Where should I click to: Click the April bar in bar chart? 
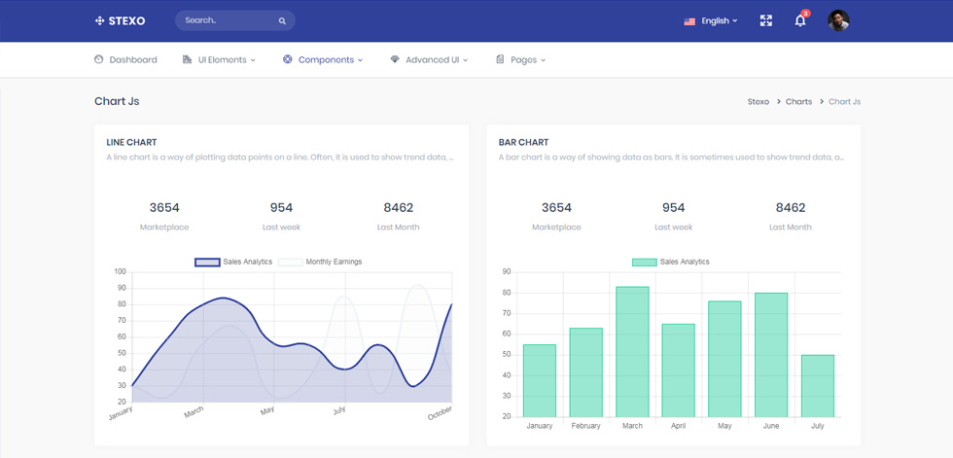pos(679,370)
